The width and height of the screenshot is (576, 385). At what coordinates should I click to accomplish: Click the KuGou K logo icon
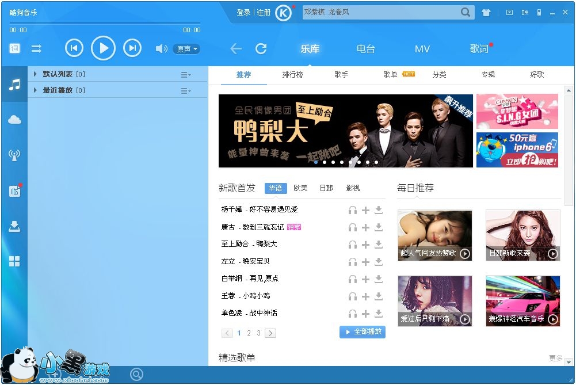tap(284, 13)
